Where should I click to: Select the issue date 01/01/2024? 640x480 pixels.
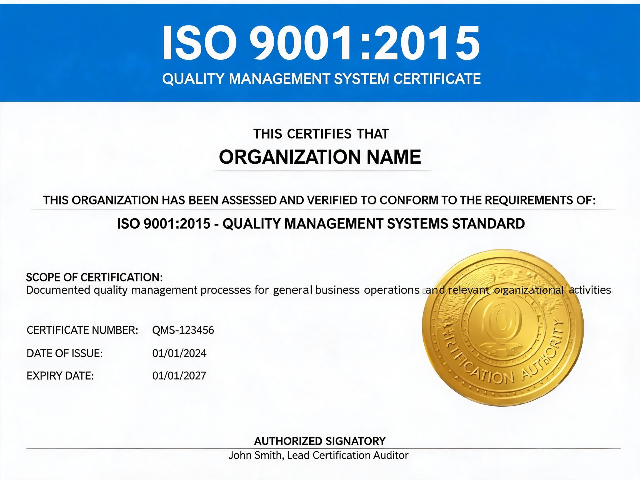[179, 353]
